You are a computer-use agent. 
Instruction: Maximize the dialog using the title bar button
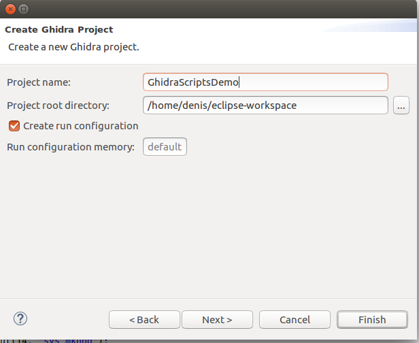tap(23, 10)
